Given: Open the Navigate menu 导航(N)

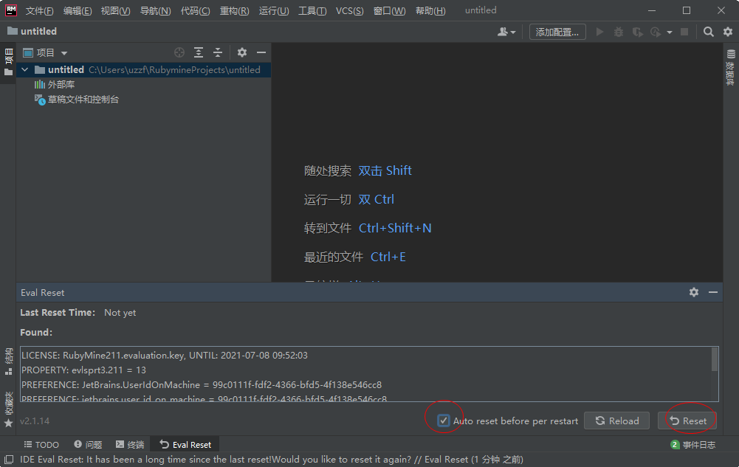Looking at the screenshot, I should [156, 10].
